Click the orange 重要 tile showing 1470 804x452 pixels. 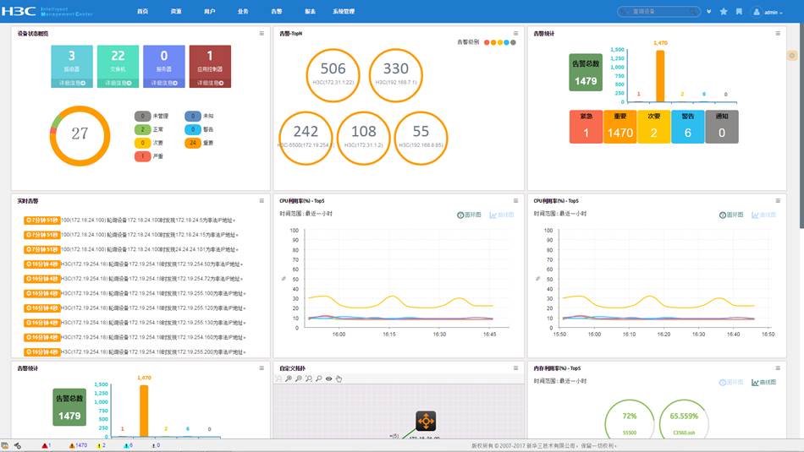click(620, 127)
